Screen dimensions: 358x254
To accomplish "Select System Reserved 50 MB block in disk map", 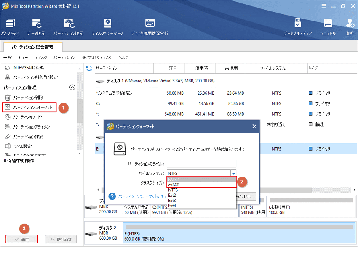I will point(136,210).
